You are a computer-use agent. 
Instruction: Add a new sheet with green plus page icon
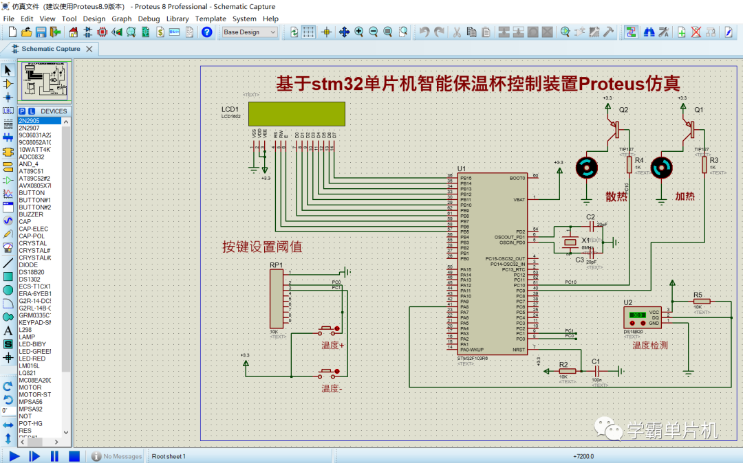point(681,32)
